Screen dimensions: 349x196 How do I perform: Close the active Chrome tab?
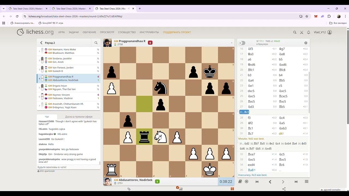pyautogui.click(x=133, y=8)
